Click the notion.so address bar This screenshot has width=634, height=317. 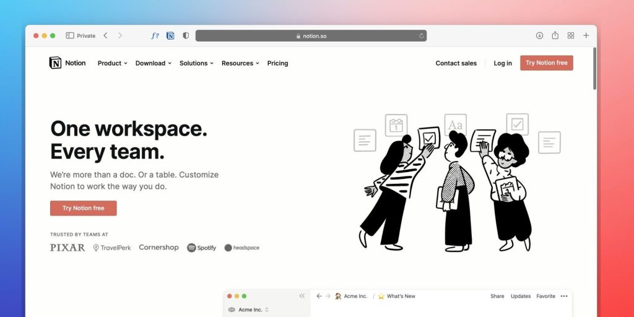coord(311,35)
